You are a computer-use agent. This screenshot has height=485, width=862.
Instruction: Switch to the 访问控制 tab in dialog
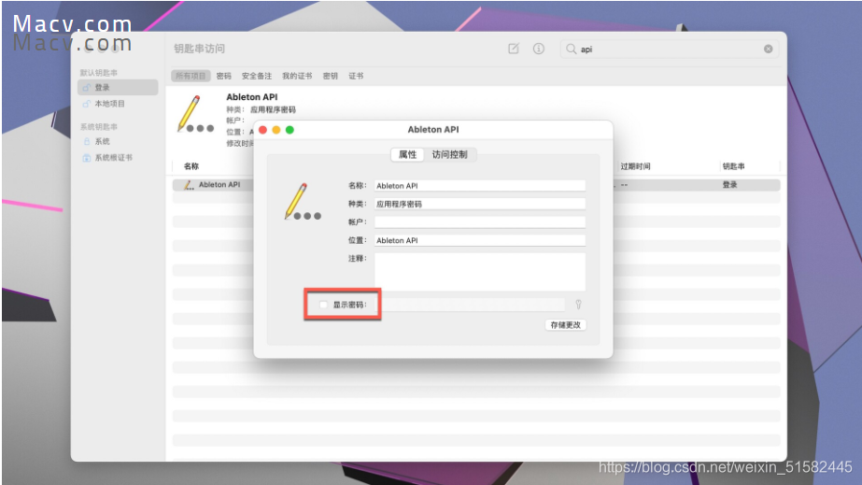point(450,154)
